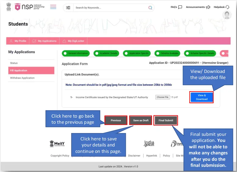The width and height of the screenshot is (237, 172).
Task: Go to the Scheme Available step
Action: [x=167, y=53]
